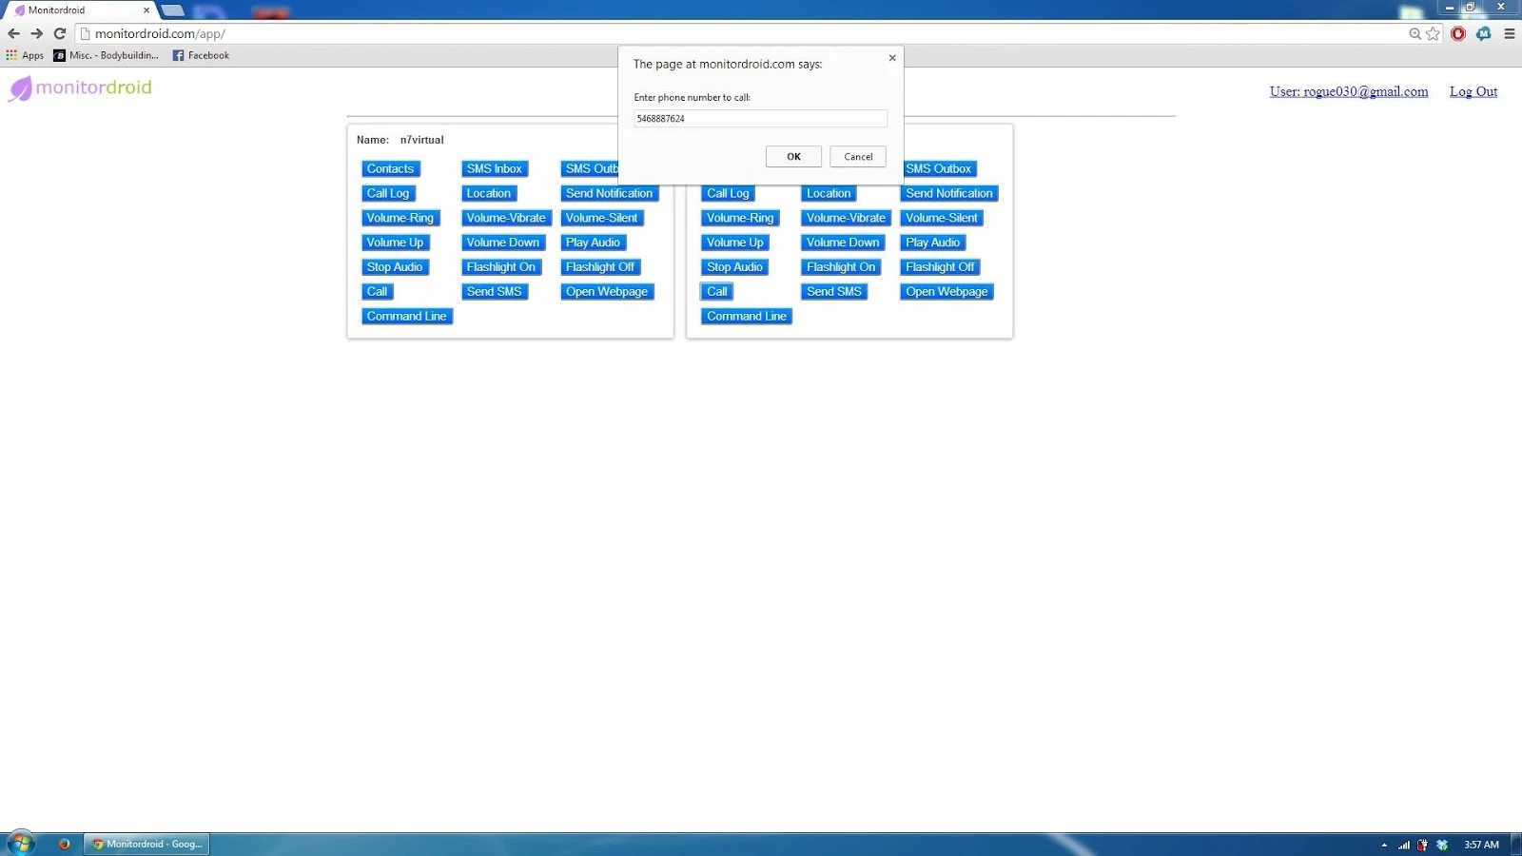Open SMS Inbox in the n7virtual panel
Screen dimensions: 1522x856
[x=494, y=169]
